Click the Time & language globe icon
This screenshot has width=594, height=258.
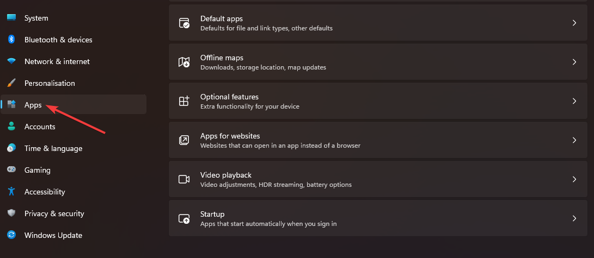point(11,148)
